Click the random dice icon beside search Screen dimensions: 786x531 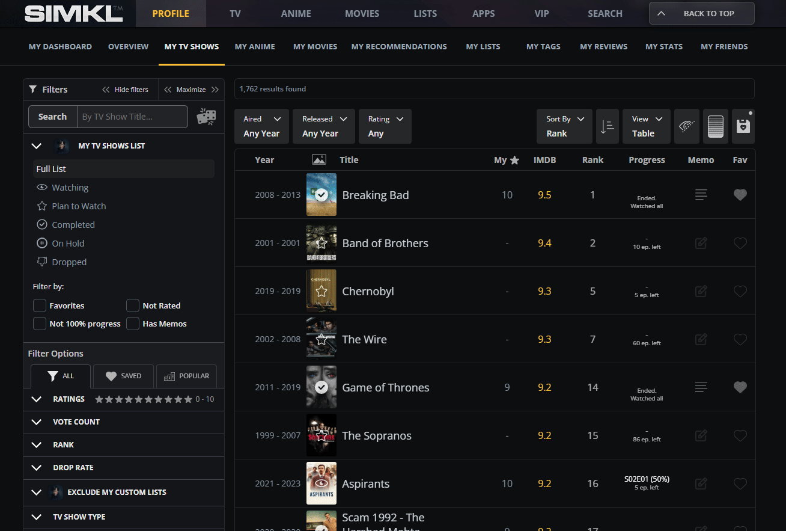coord(206,117)
